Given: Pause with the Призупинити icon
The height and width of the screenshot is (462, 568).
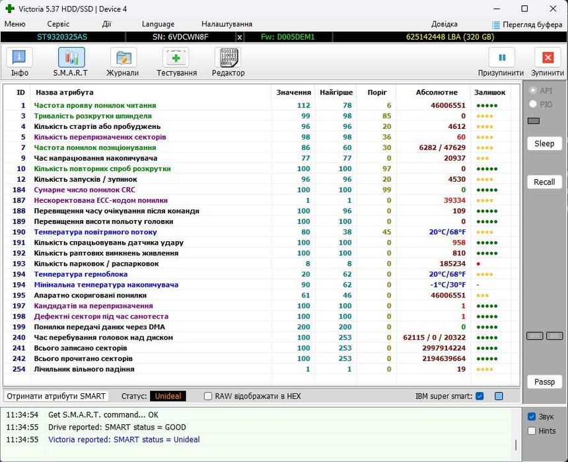Looking at the screenshot, I should coord(501,62).
